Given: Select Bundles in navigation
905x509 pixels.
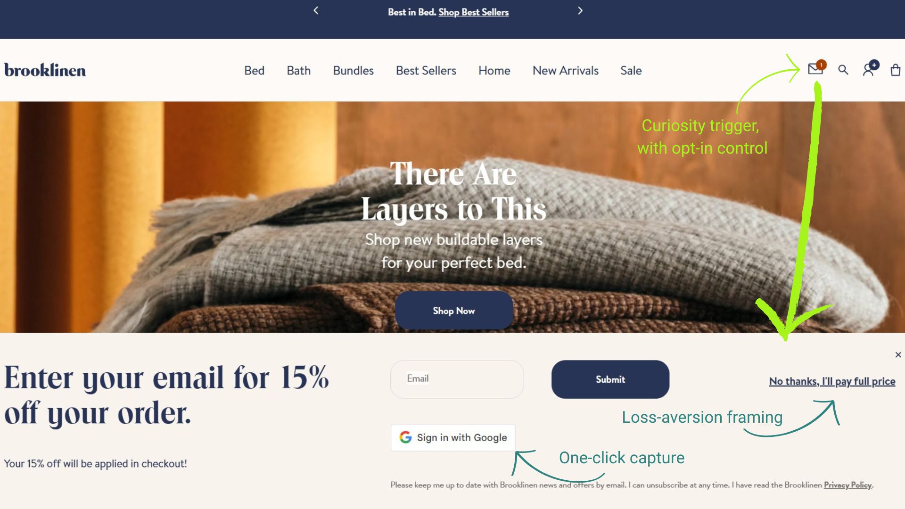Looking at the screenshot, I should point(354,71).
